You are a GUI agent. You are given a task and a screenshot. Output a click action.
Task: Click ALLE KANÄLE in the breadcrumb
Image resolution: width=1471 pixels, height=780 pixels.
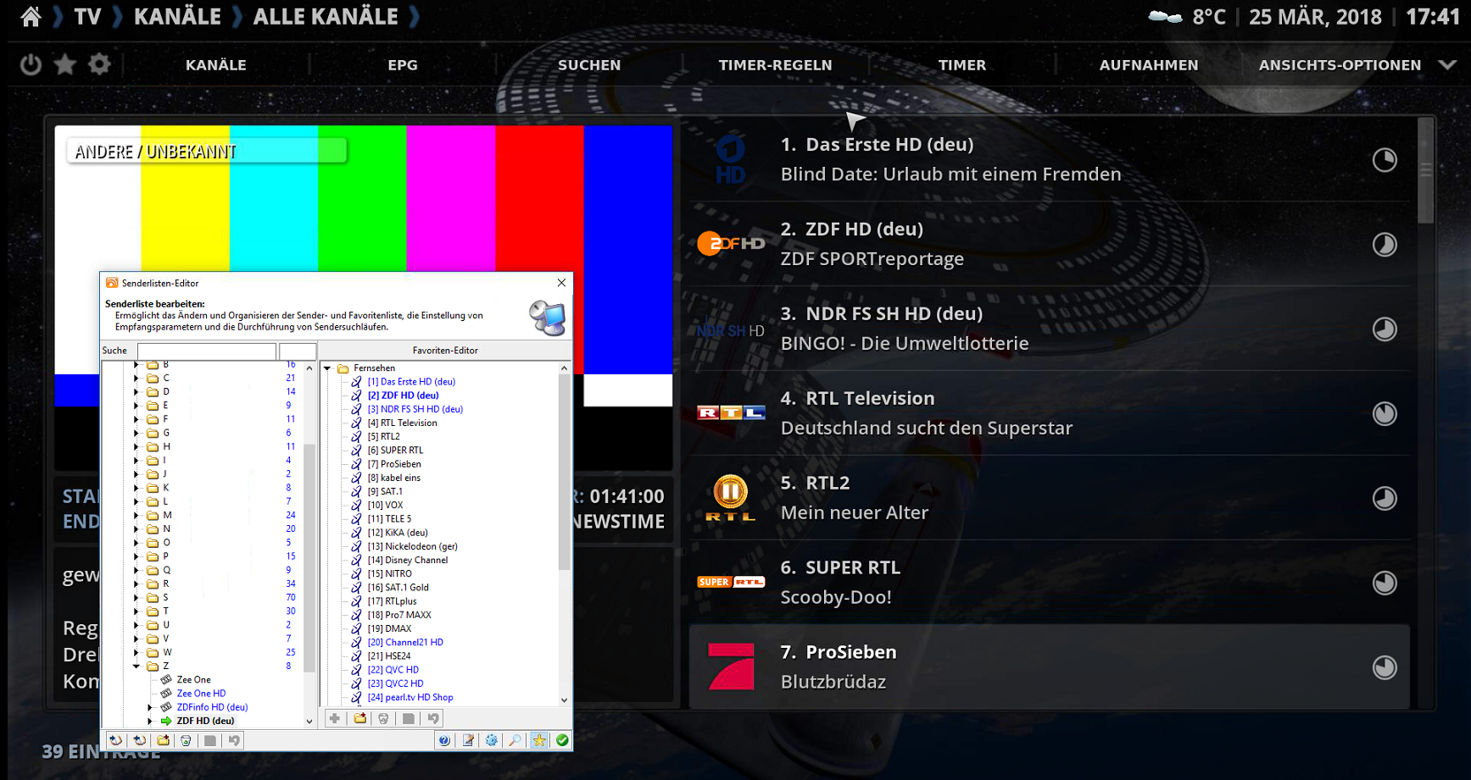(x=326, y=17)
